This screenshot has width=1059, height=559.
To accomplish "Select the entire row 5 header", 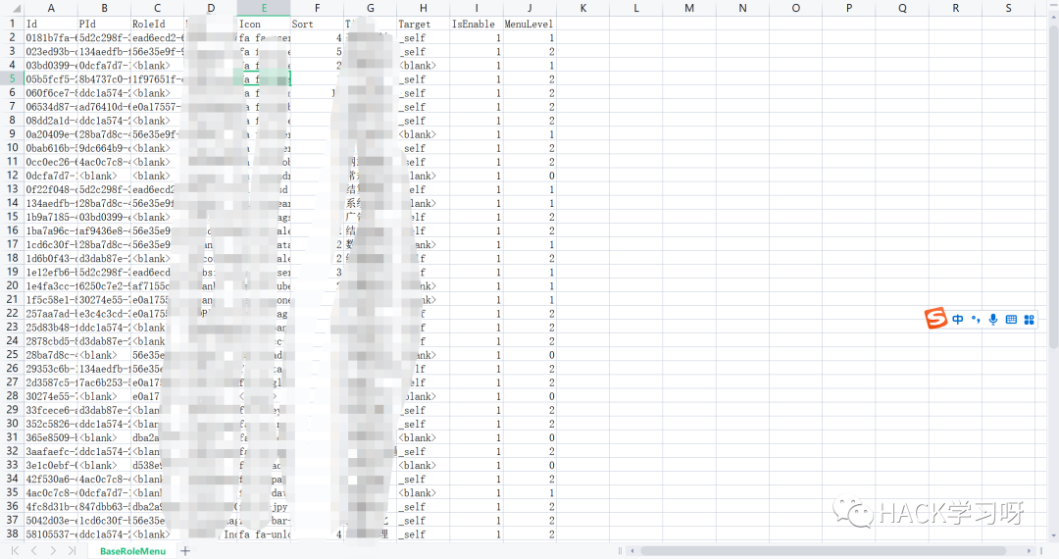I will (11, 78).
